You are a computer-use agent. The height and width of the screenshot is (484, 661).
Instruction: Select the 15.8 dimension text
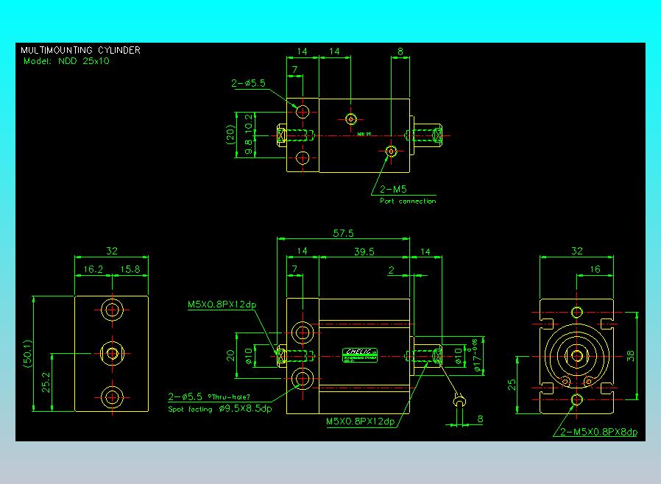[130, 270]
